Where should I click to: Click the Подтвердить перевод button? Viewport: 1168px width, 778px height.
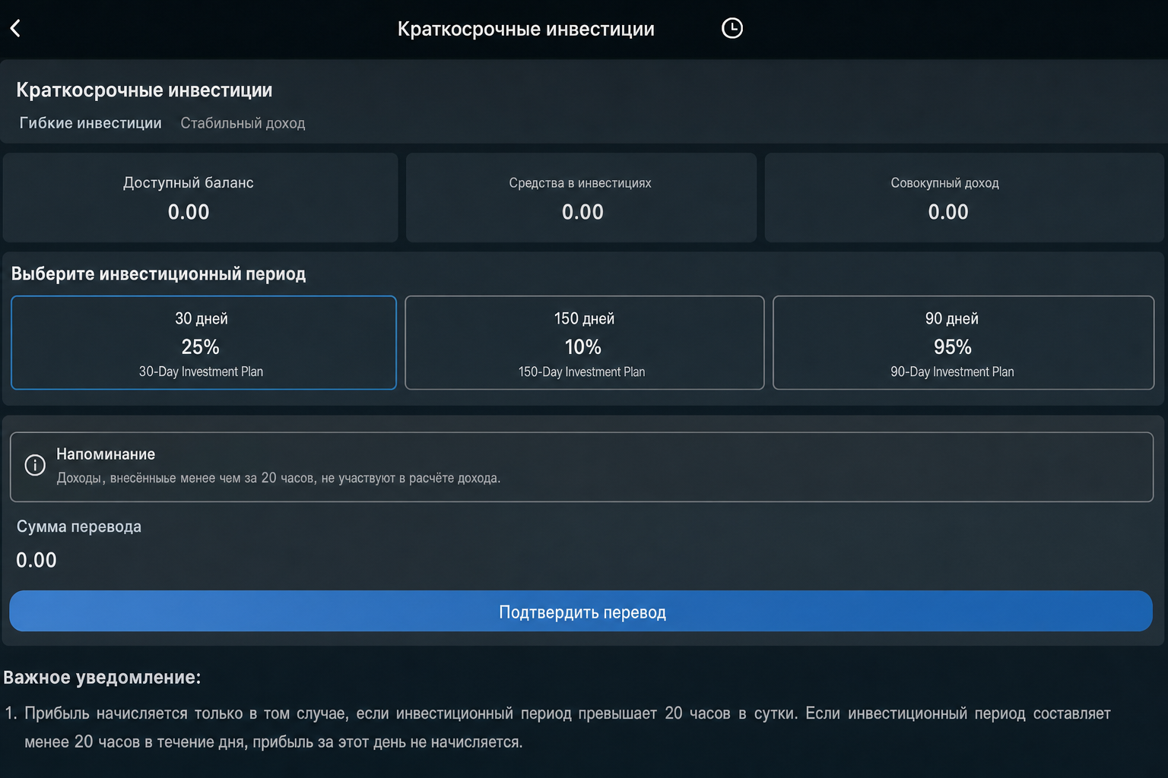click(581, 611)
